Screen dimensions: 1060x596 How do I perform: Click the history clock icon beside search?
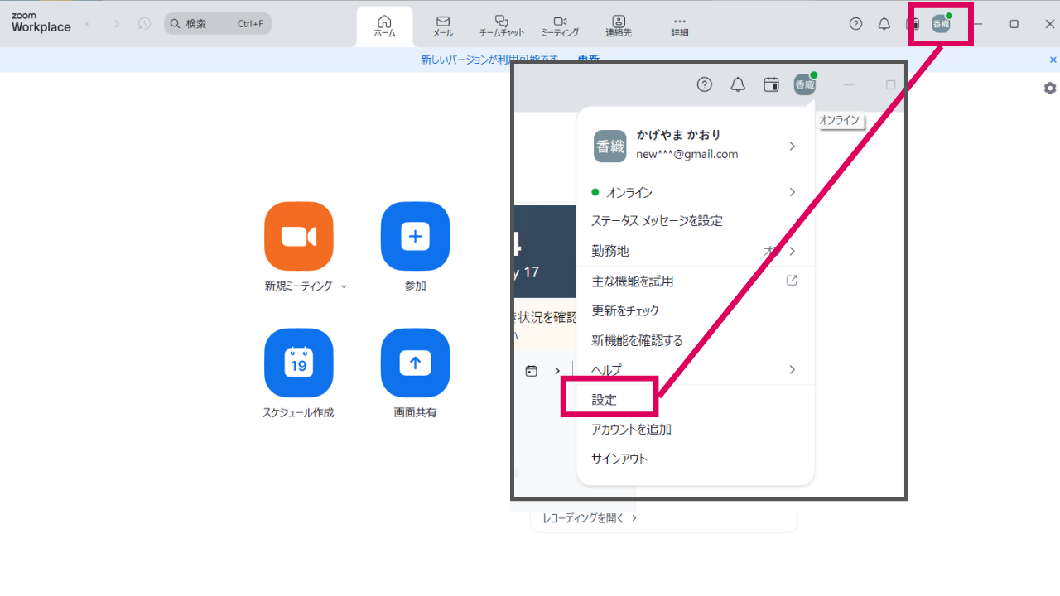click(144, 24)
